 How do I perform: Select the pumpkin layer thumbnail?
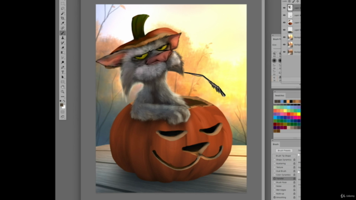point(290,22)
